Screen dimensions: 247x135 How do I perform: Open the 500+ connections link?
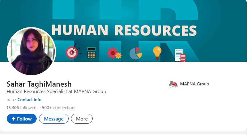[59, 108]
